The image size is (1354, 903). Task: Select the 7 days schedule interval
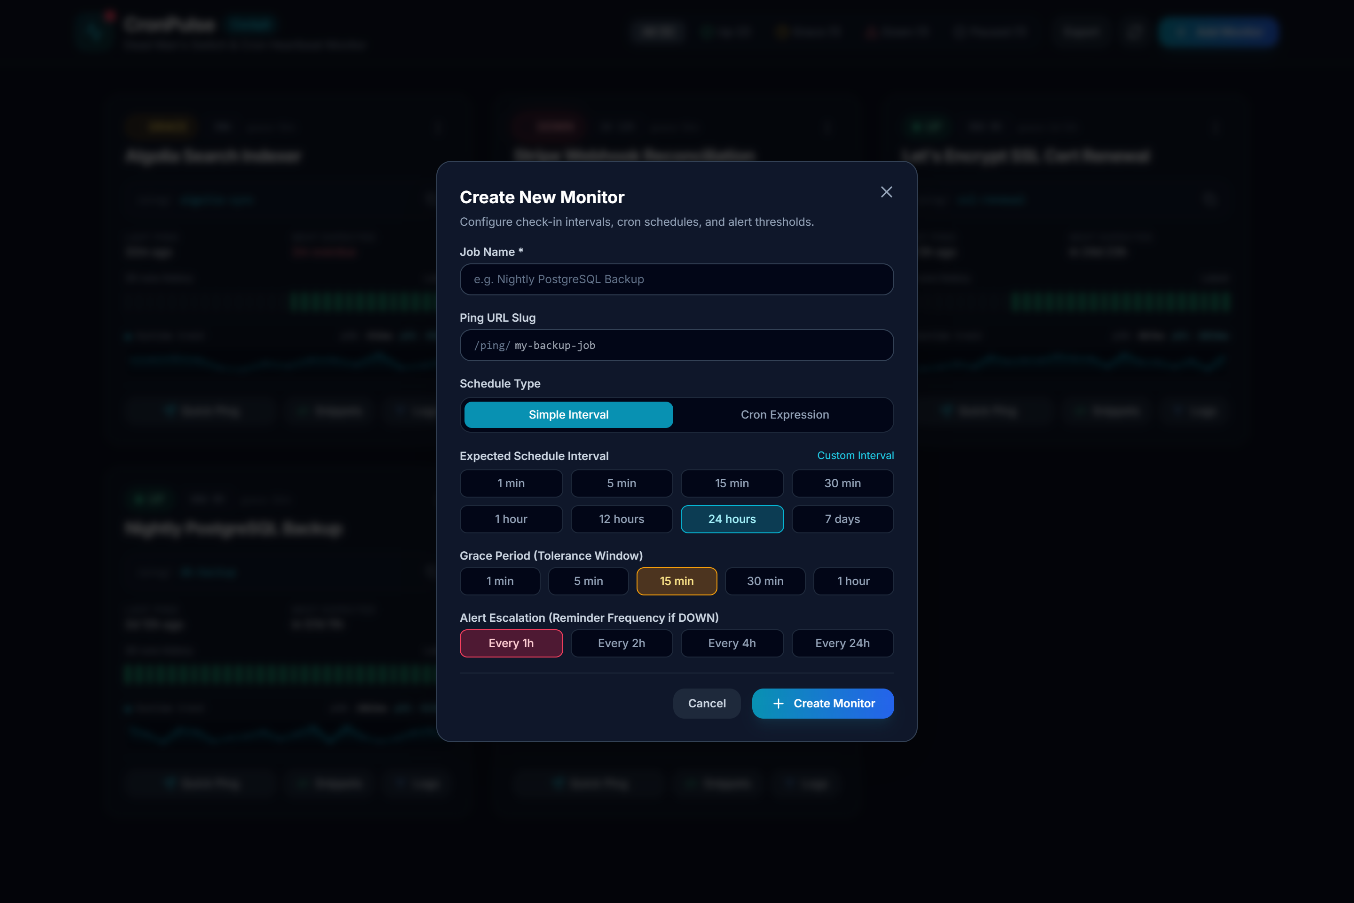[842, 519]
